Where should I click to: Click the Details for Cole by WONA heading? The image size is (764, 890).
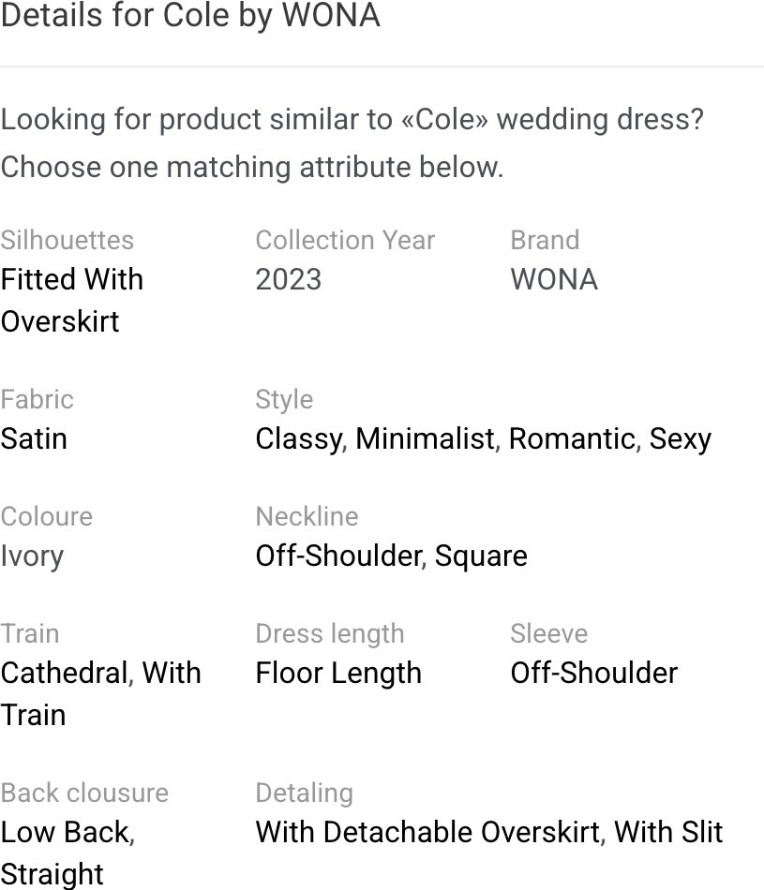click(190, 15)
